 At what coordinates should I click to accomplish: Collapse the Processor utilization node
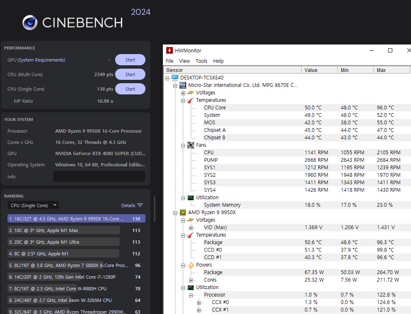point(191,295)
